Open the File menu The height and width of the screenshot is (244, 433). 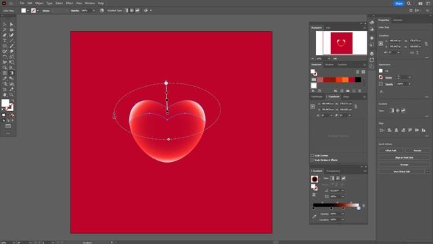22,3
